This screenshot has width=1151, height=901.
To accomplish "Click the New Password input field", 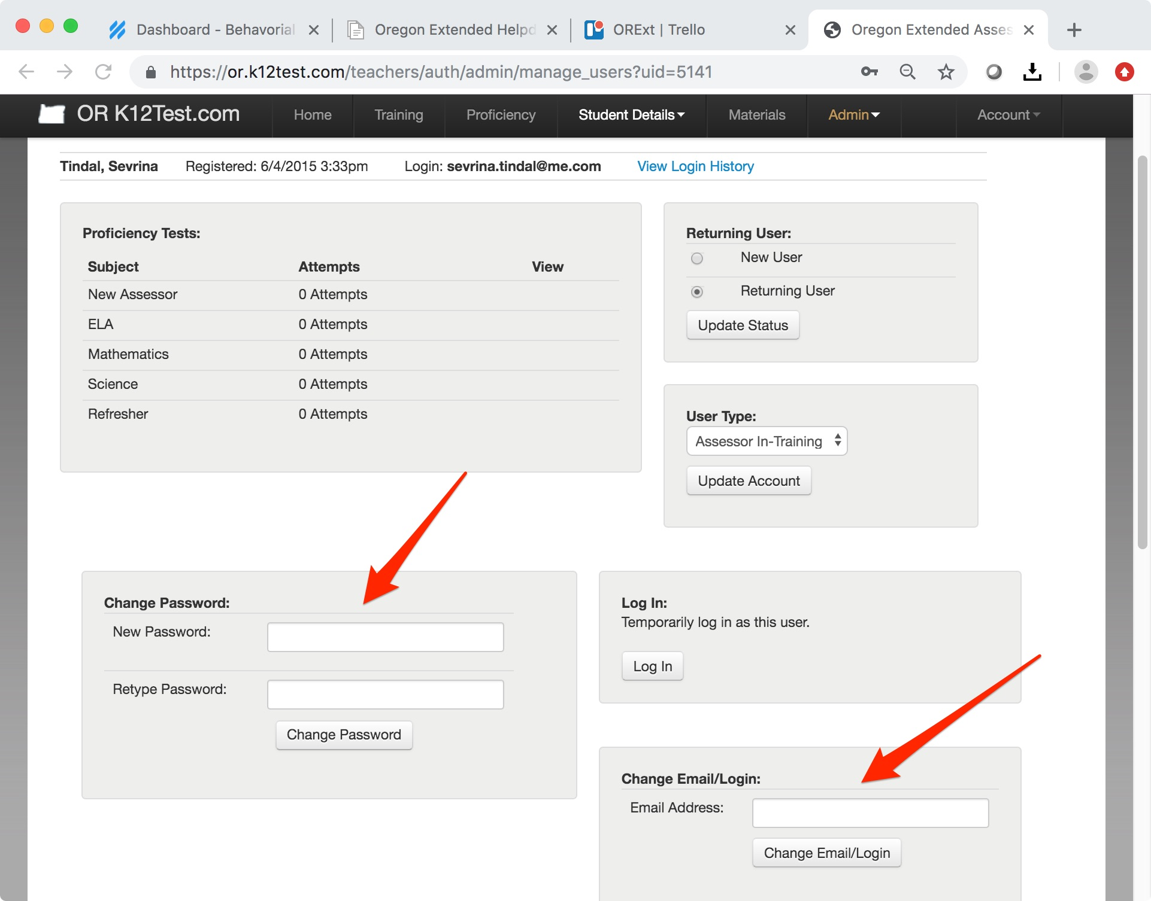I will (385, 637).
